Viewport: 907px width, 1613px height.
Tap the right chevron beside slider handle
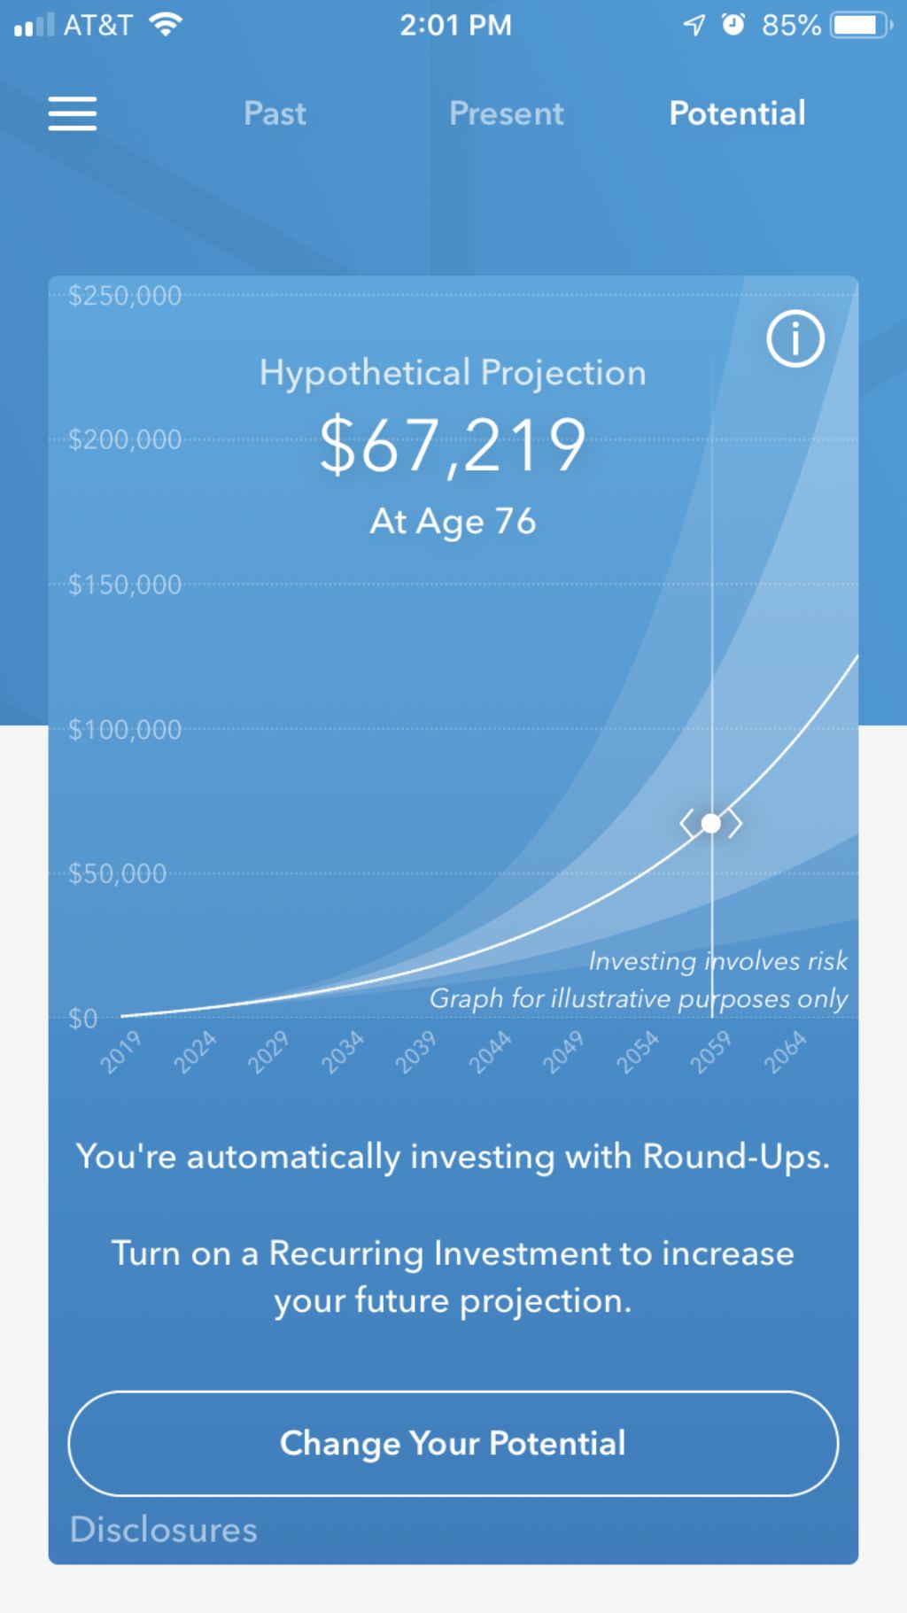click(735, 824)
